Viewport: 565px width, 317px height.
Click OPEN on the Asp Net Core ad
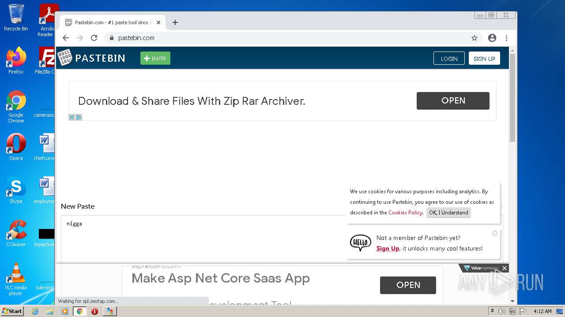[x=408, y=285]
